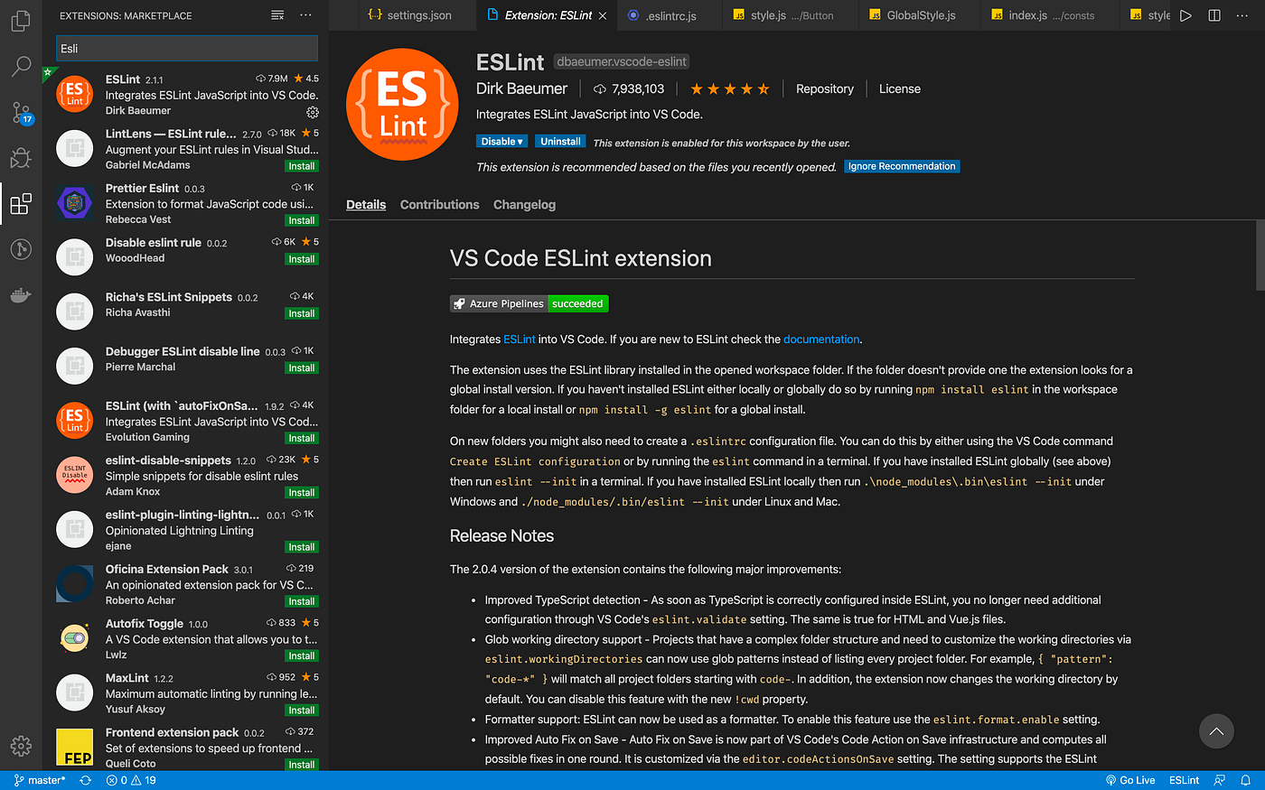
Task: Install Prettier Eslint extension
Action: click(302, 220)
